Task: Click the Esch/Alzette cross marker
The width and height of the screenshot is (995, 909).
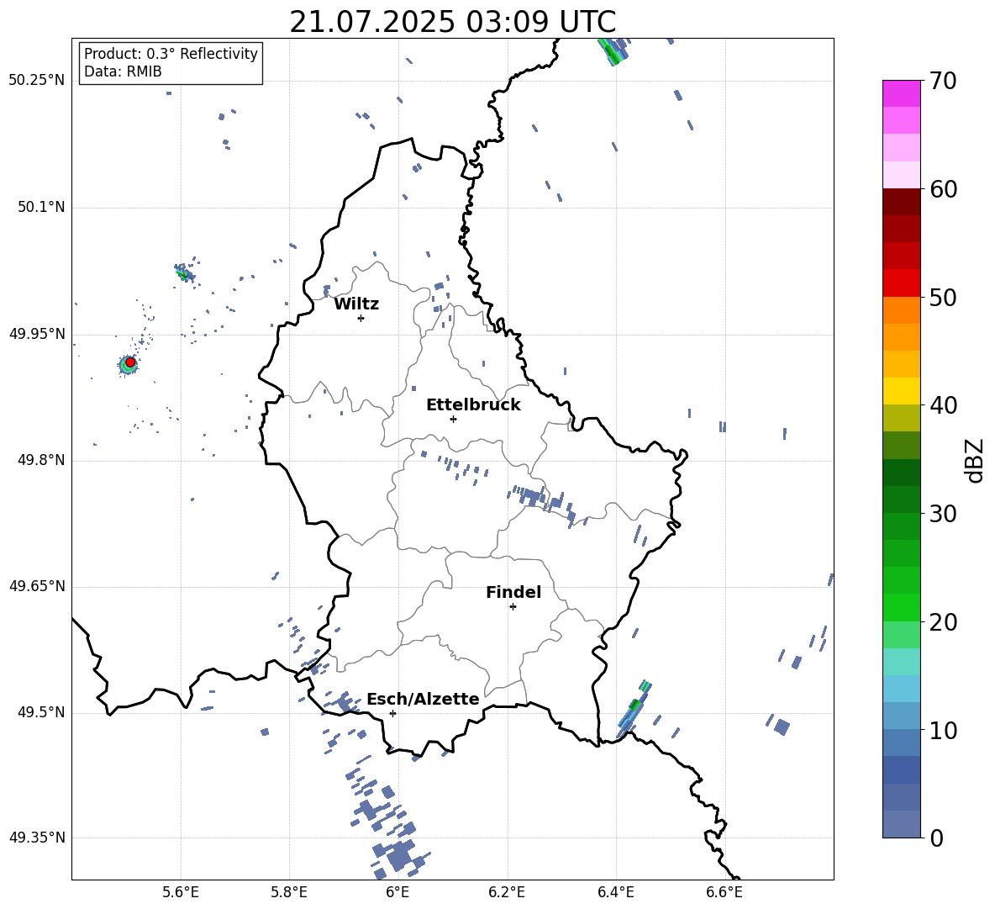Action: pos(392,713)
